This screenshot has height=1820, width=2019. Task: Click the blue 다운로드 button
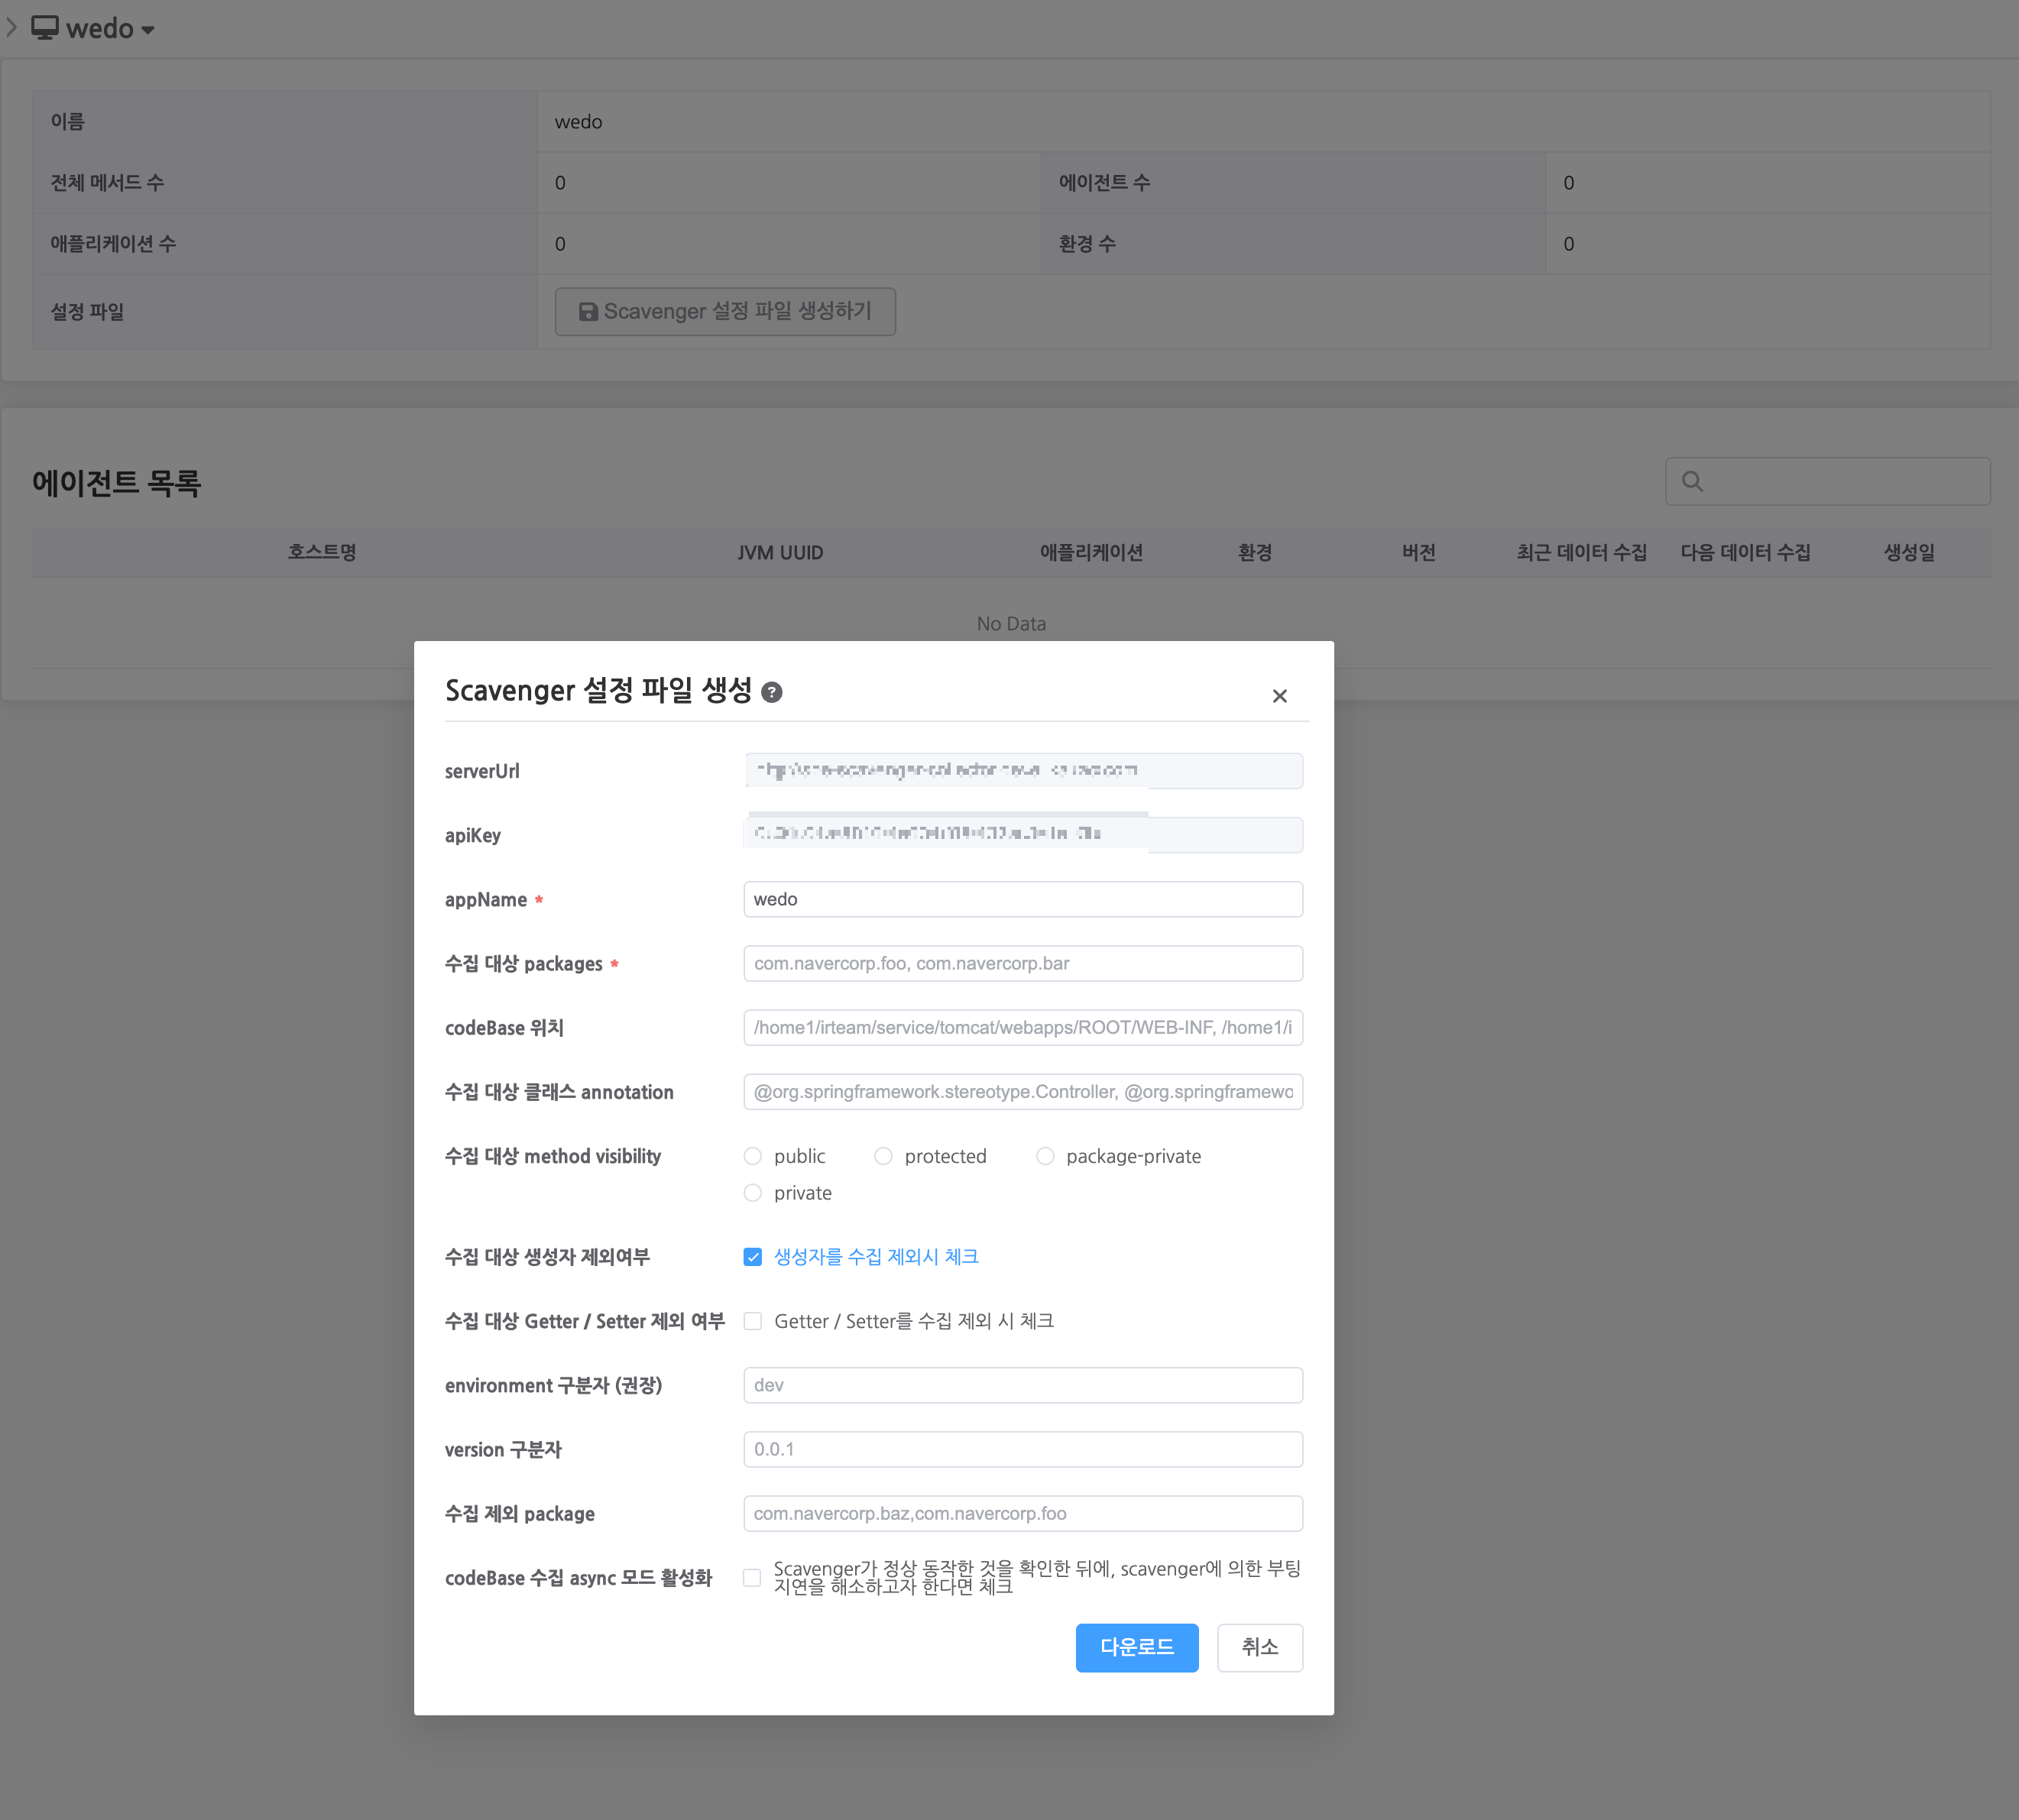[x=1136, y=1647]
